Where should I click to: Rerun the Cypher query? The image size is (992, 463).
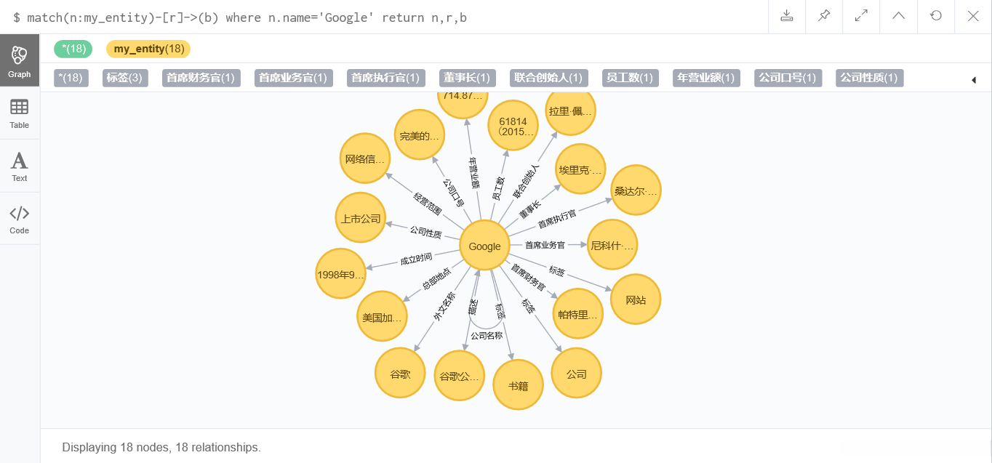(936, 16)
